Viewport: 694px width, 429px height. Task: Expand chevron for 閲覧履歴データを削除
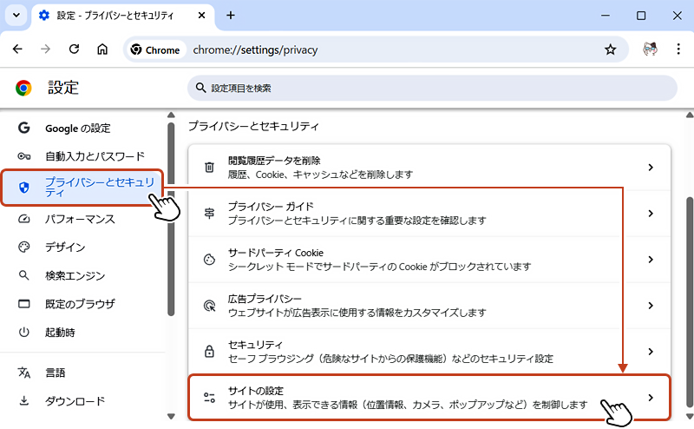tap(651, 167)
